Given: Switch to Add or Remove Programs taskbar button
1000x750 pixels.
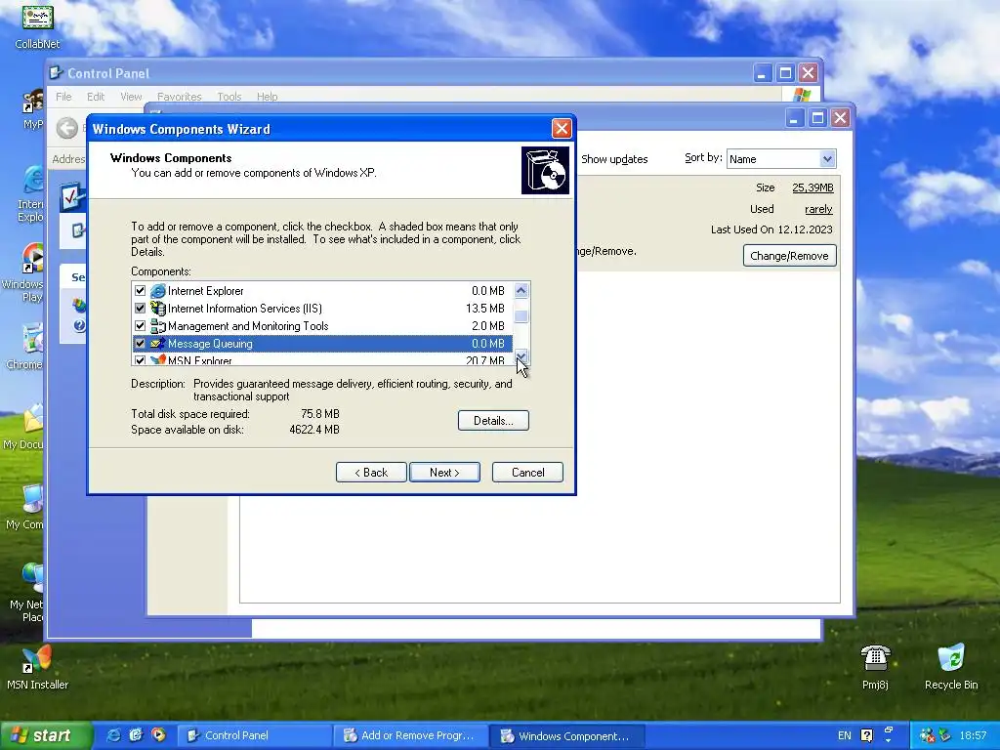Looking at the screenshot, I should point(411,736).
